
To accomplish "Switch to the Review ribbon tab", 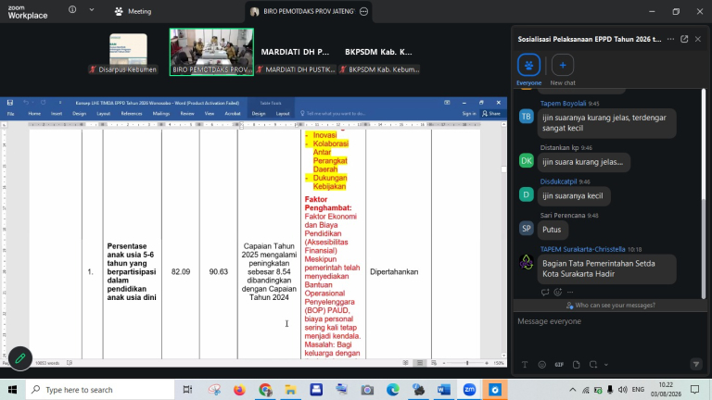I will coord(187,113).
